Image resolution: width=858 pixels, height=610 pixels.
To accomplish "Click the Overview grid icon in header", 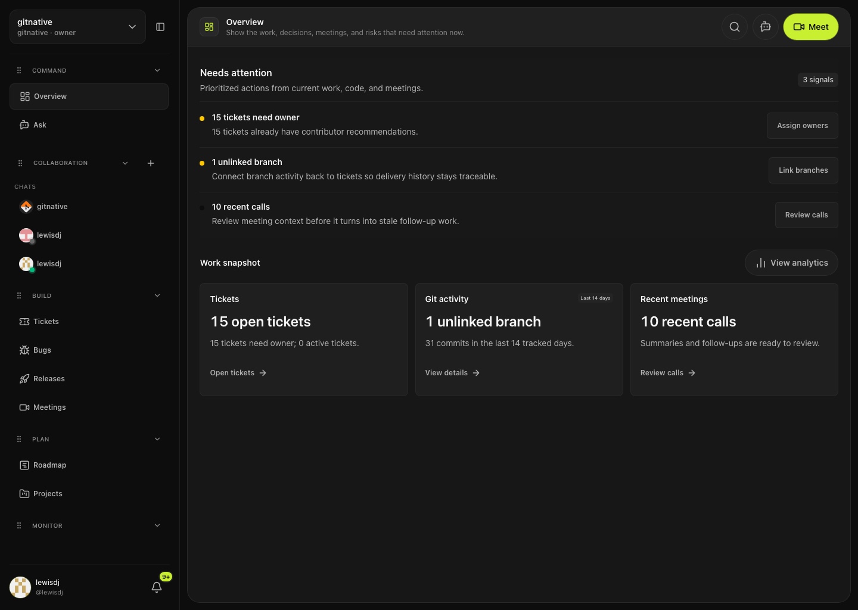I will point(209,27).
